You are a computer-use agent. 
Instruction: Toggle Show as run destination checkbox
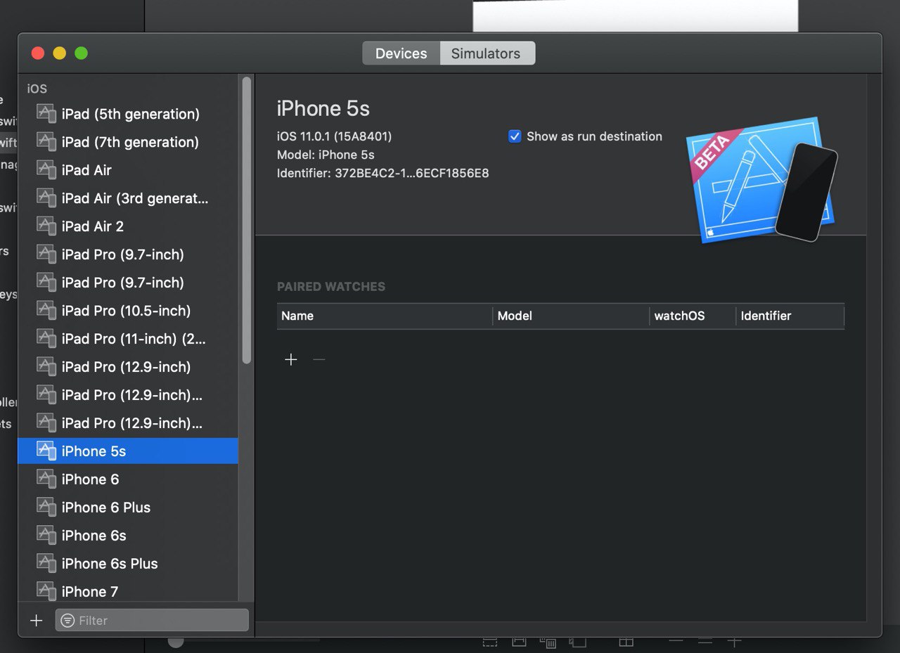(x=515, y=136)
